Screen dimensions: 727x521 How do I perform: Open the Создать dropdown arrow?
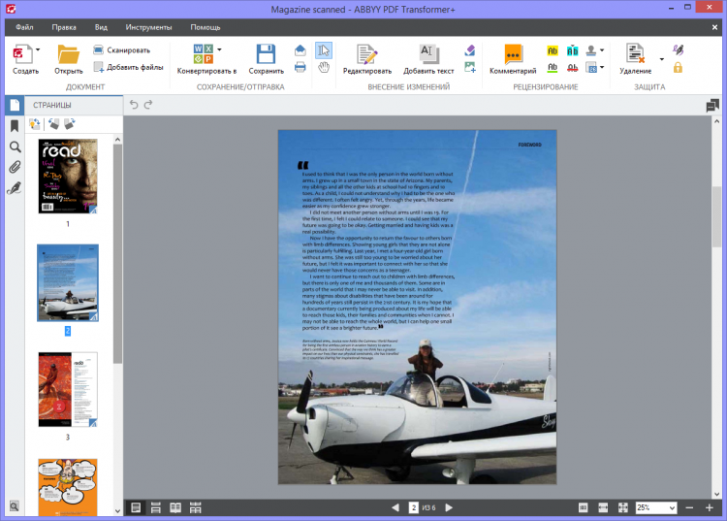38,49
